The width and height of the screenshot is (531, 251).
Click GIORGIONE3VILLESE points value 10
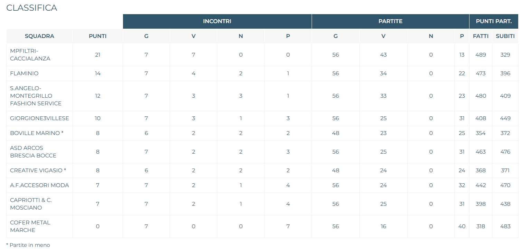click(98, 118)
